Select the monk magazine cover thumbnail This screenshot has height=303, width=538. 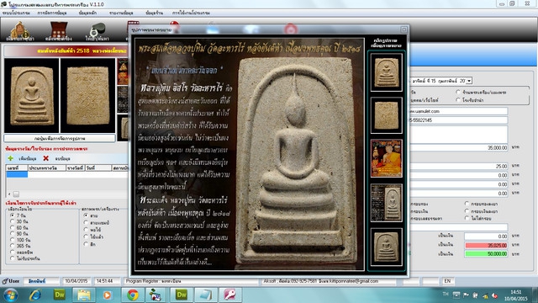pyautogui.click(x=386, y=158)
